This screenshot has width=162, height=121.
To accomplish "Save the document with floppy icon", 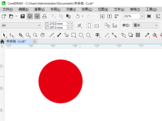I will 22,16.
